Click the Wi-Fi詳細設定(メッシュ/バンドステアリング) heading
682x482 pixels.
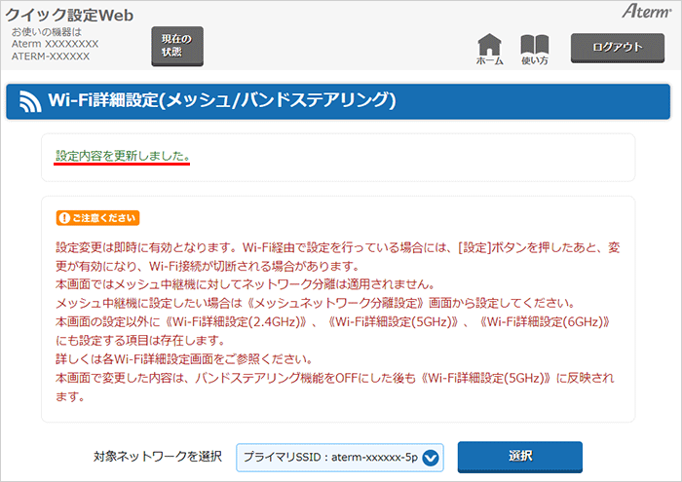pos(222,101)
